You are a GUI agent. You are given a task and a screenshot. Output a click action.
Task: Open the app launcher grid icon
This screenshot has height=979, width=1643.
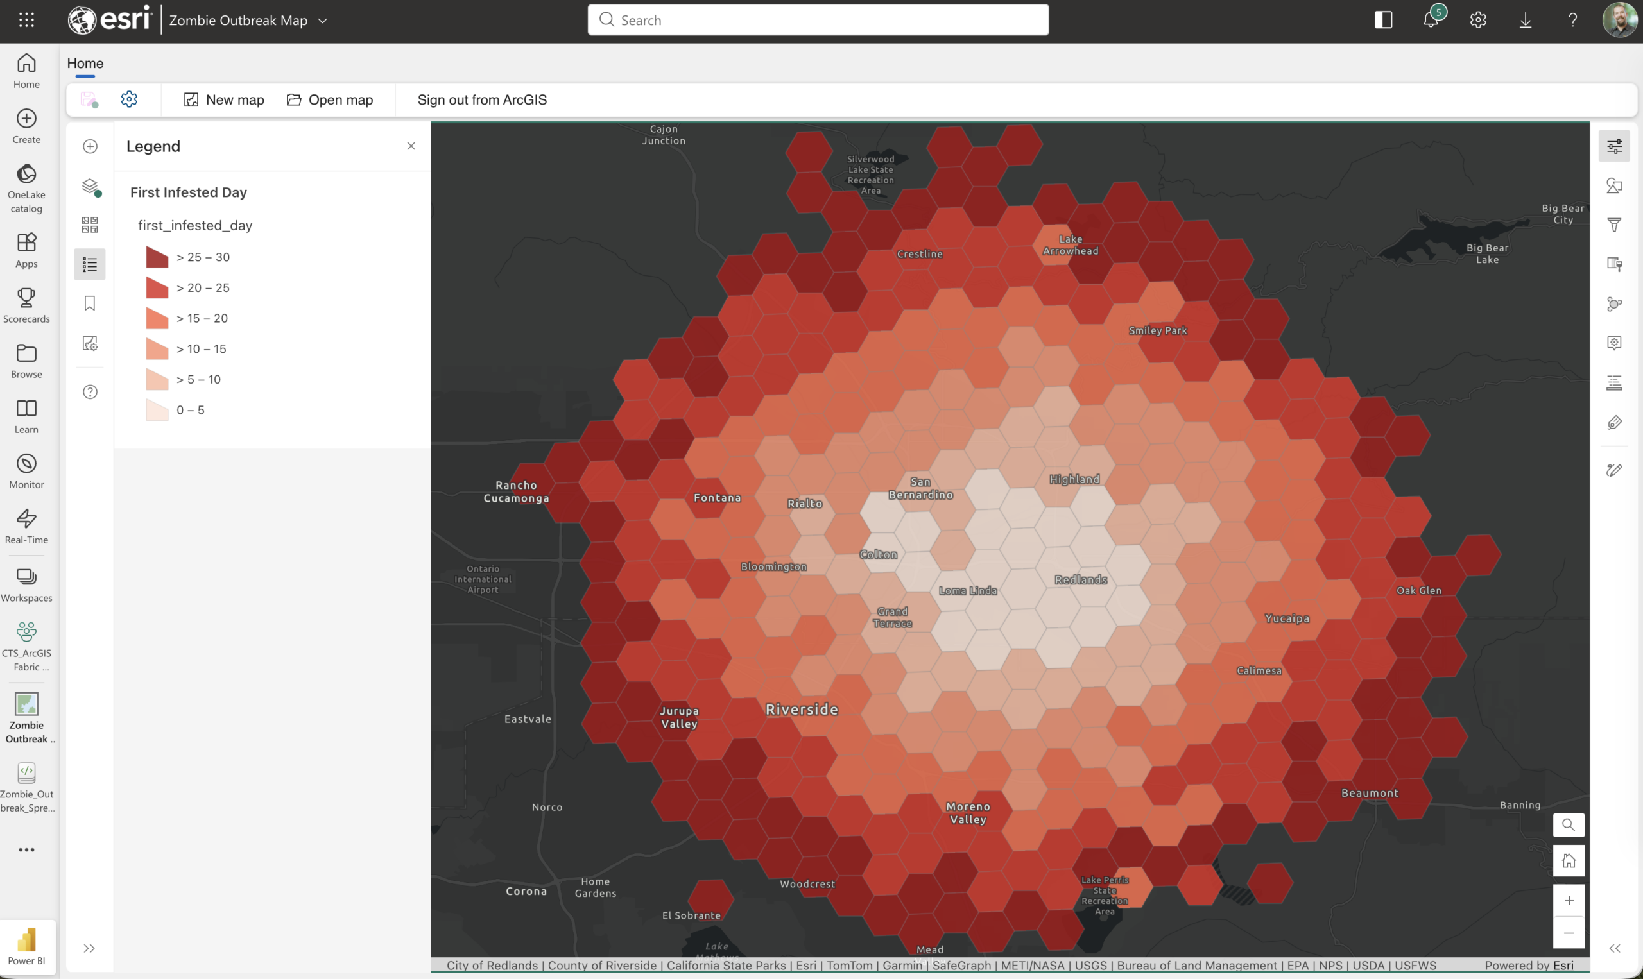[26, 20]
